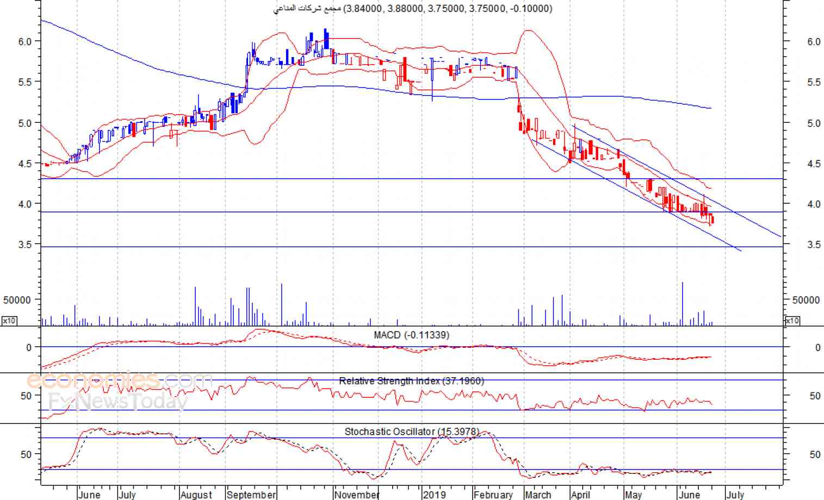Click the chart title with OHLC values

[412, 8]
